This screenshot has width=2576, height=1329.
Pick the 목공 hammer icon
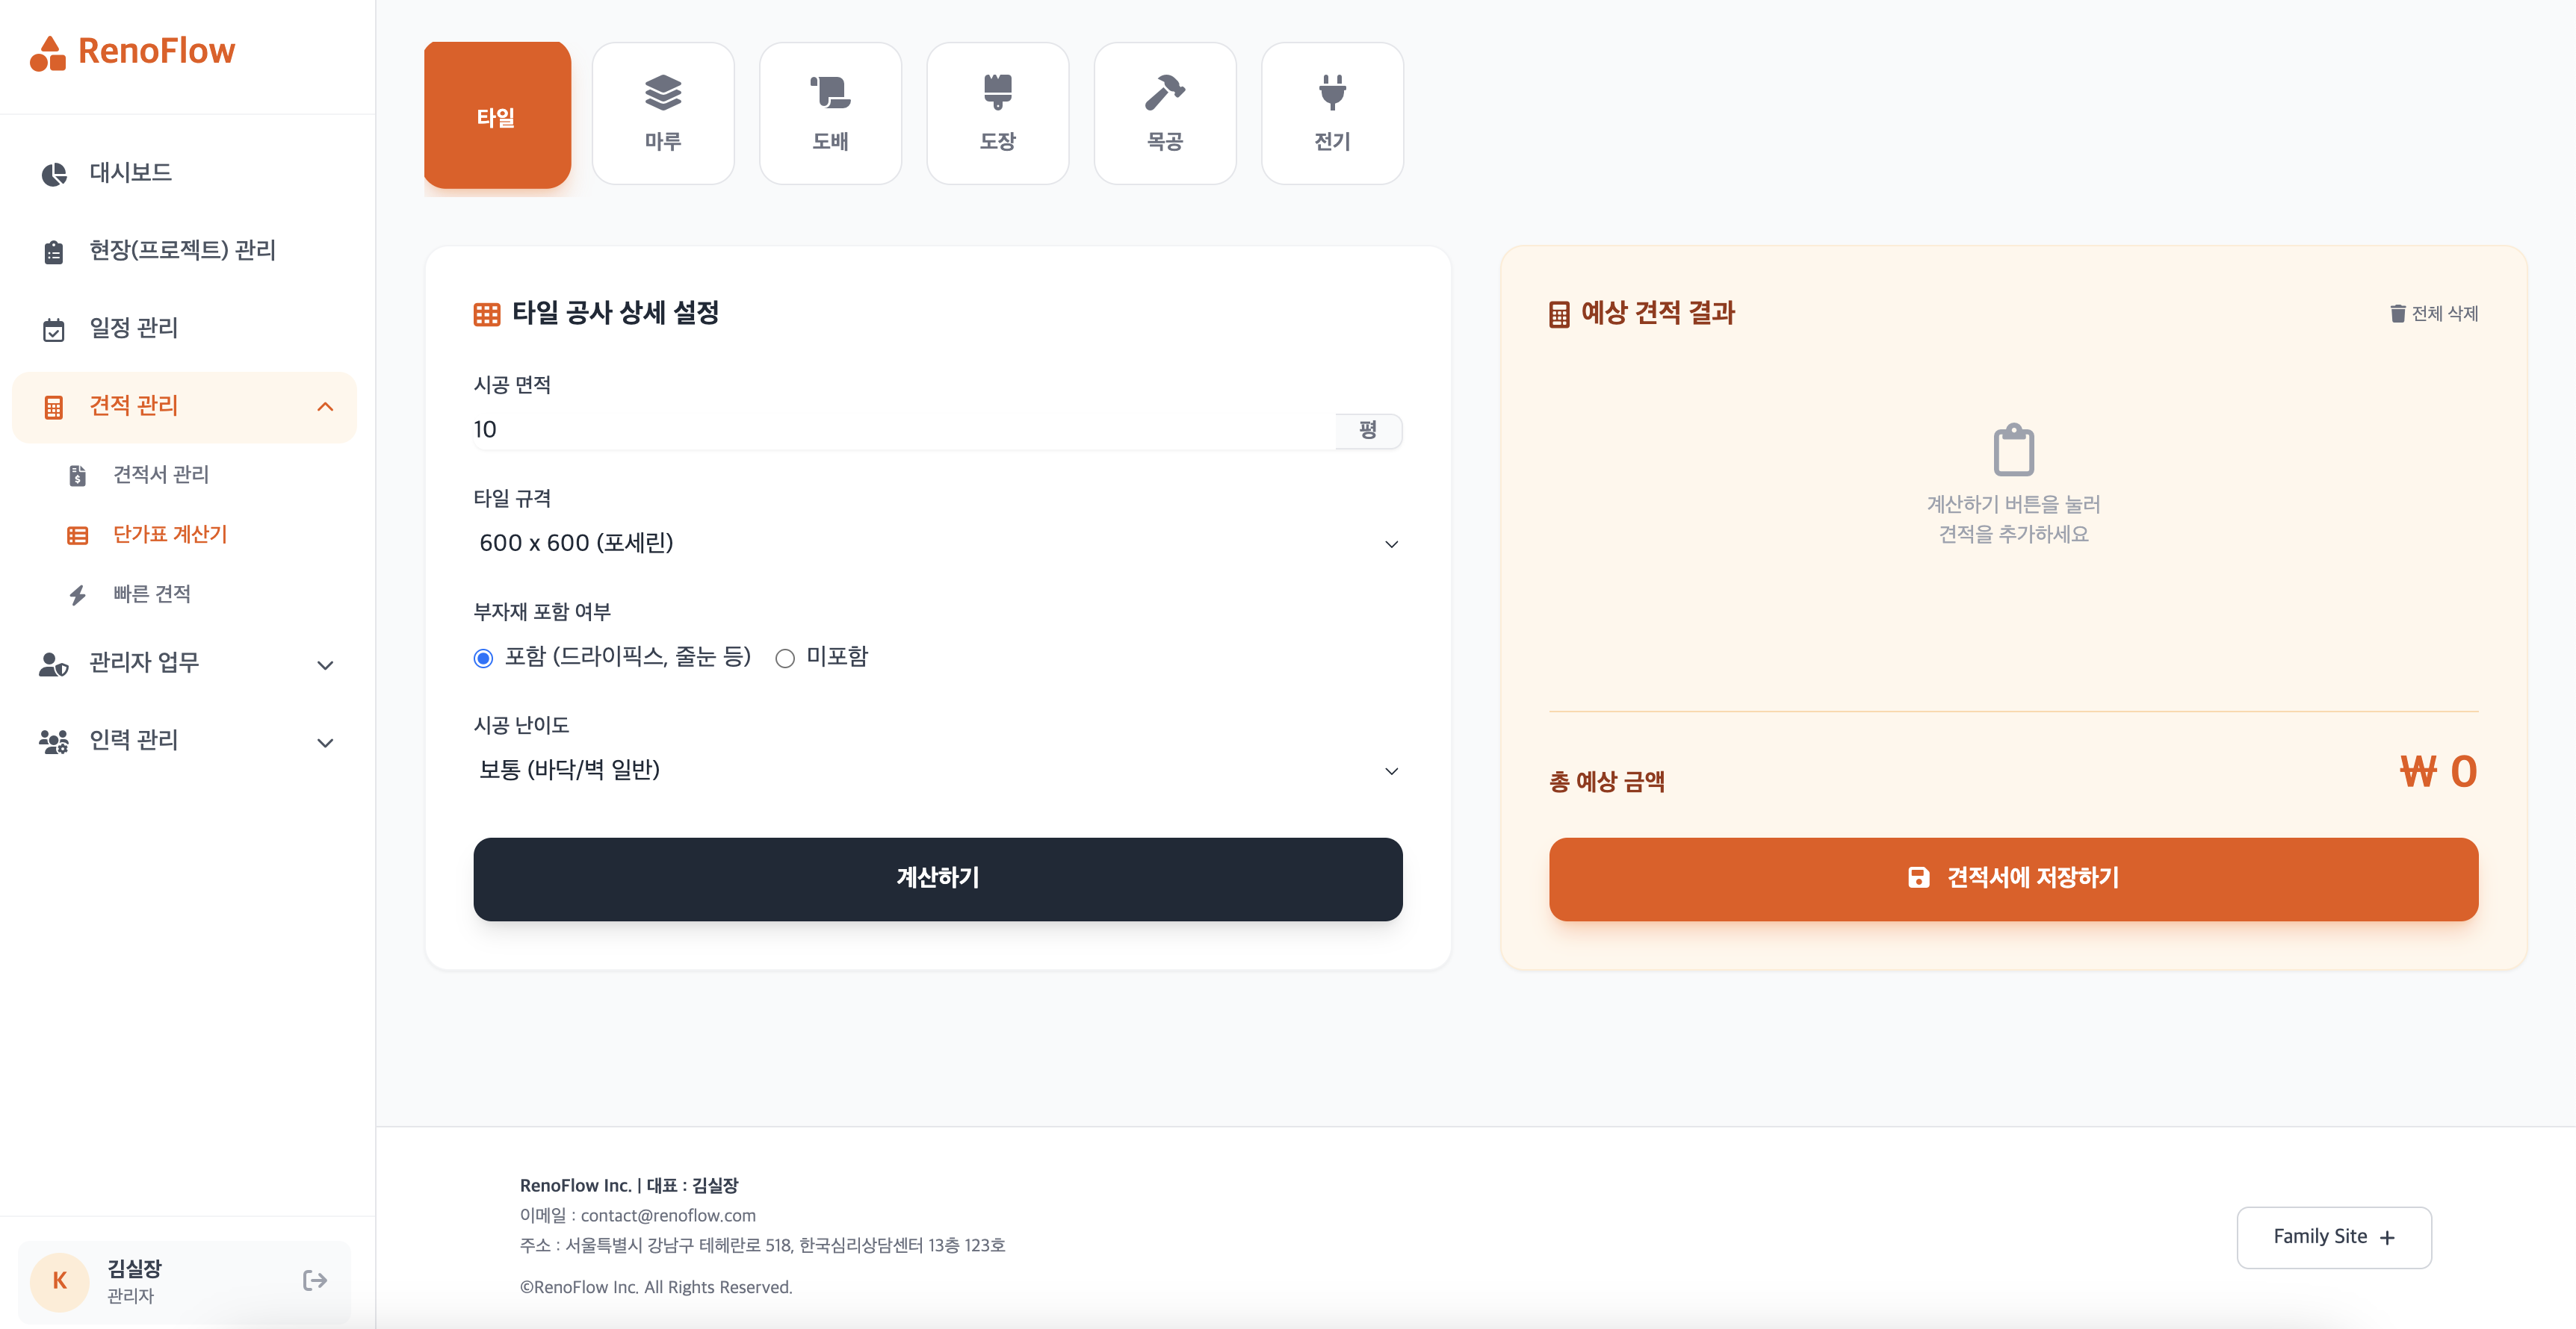(x=1164, y=93)
